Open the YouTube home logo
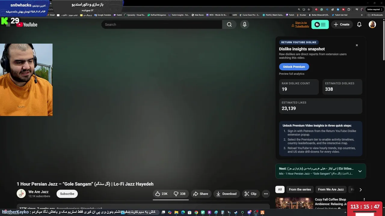Image resolution: width=385 pixels, height=216 pixels. pos(27,25)
